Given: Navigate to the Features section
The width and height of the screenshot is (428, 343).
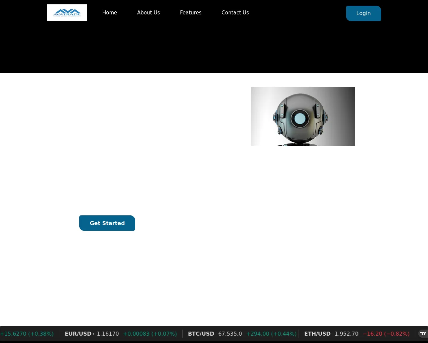Looking at the screenshot, I should pos(191,13).
